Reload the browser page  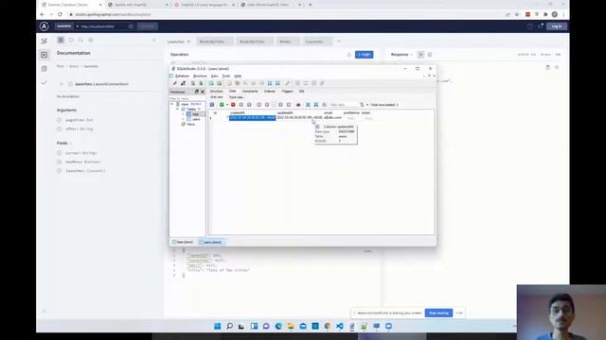click(60, 14)
